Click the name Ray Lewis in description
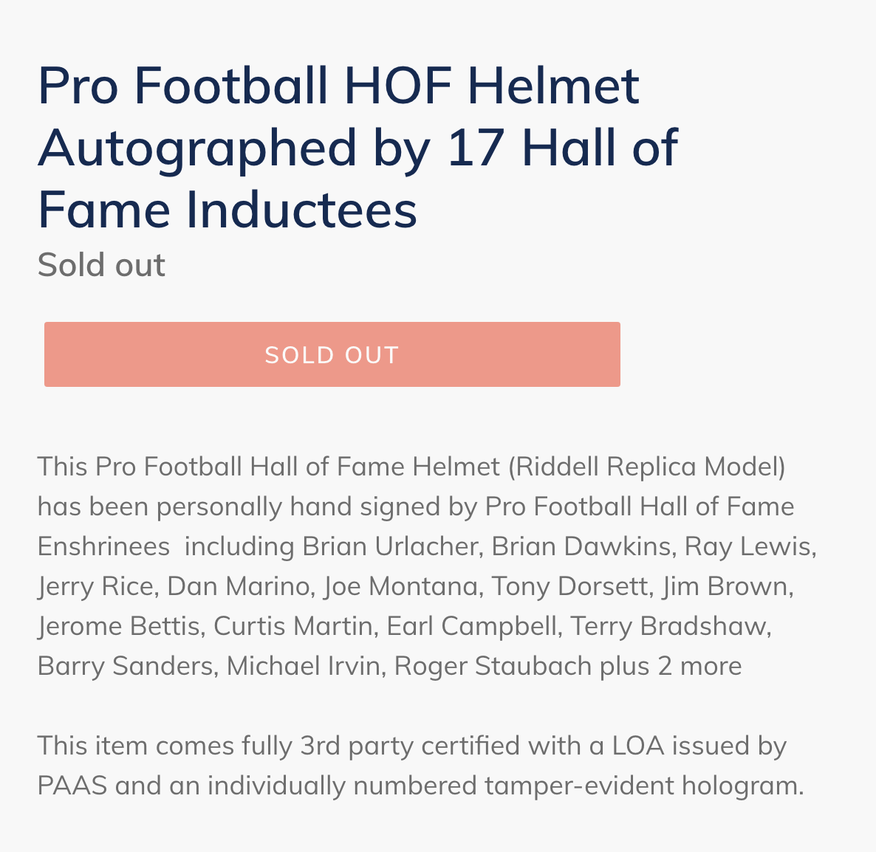 pos(747,546)
